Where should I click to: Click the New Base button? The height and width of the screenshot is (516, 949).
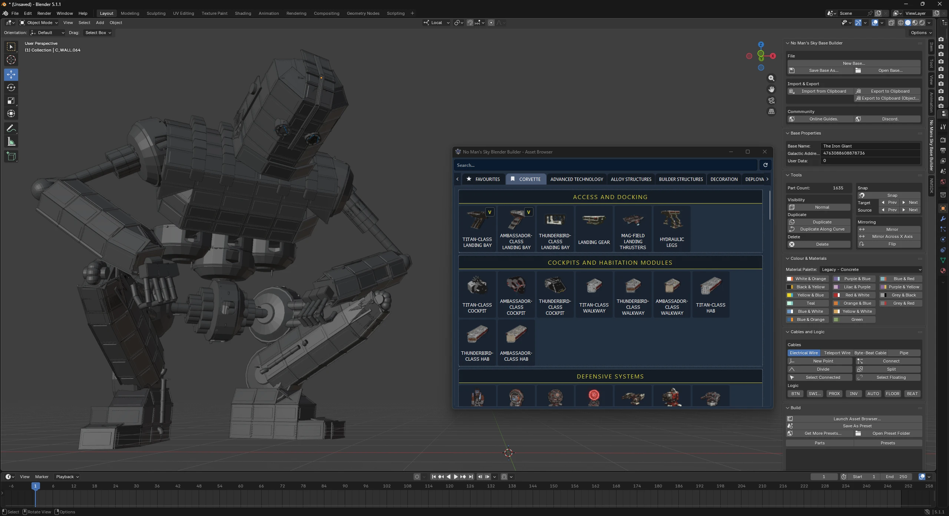pyautogui.click(x=854, y=63)
